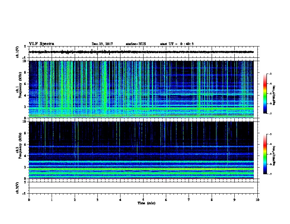290x224 pixels.
Task: Click the ch.2 frequency spectrogram panel
Action: click(141, 150)
